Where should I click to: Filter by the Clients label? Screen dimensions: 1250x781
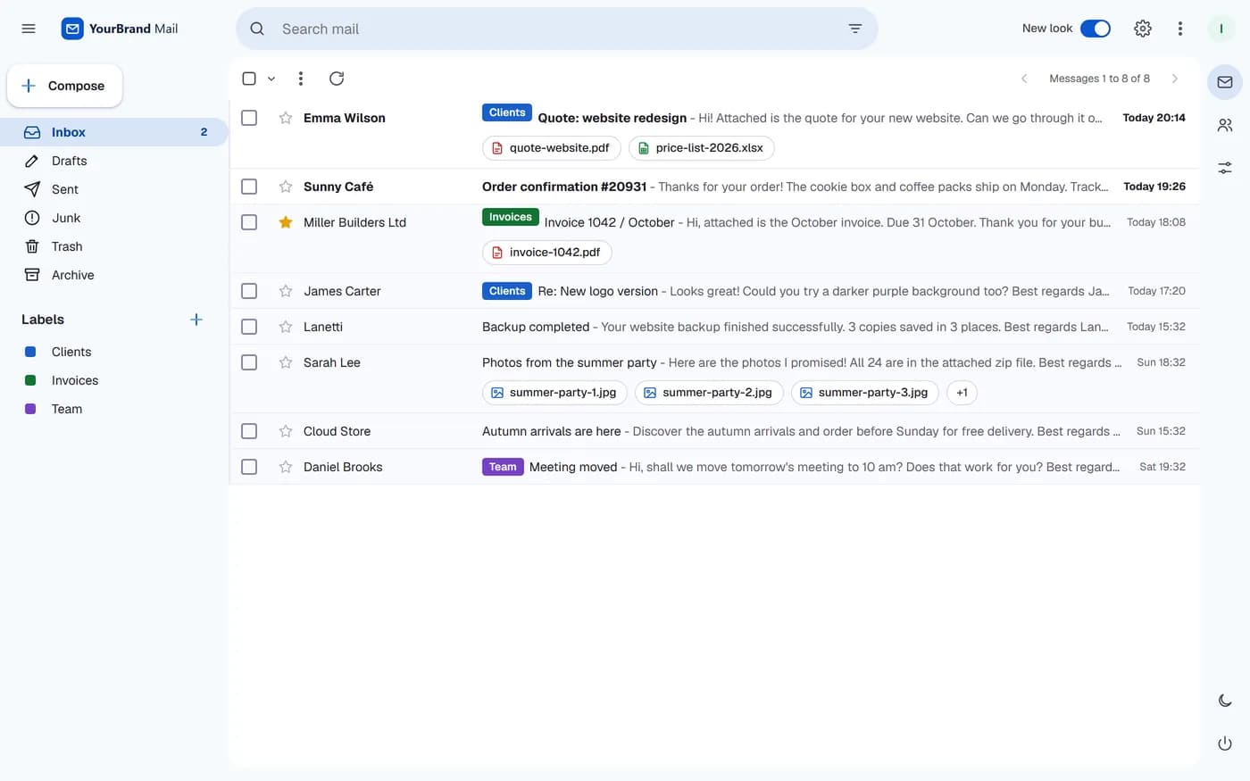[x=71, y=352]
